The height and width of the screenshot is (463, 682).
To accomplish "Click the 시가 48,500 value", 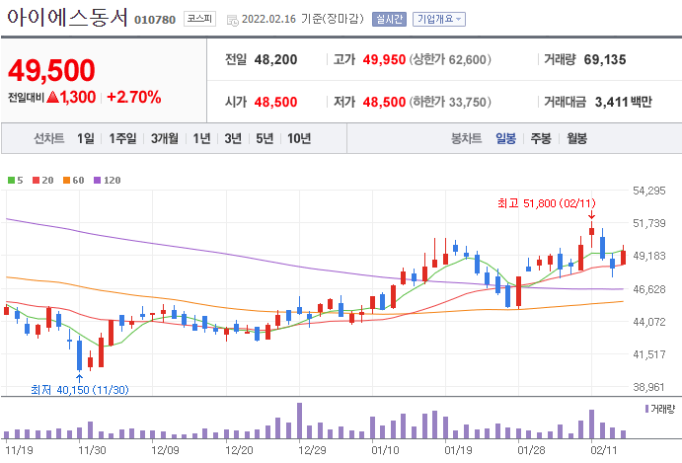I will (x=275, y=103).
